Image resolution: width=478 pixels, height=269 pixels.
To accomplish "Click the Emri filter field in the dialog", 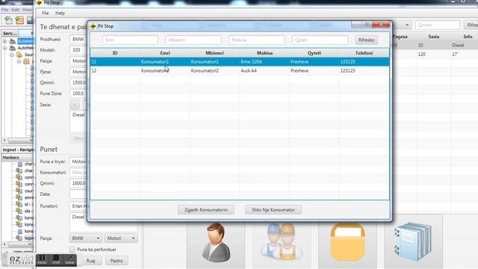I will 130,40.
